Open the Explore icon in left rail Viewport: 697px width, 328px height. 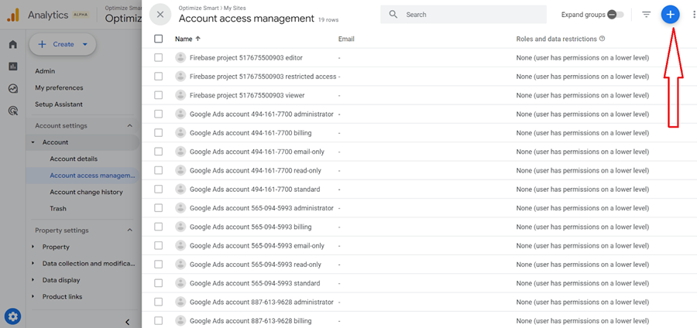[x=13, y=89]
